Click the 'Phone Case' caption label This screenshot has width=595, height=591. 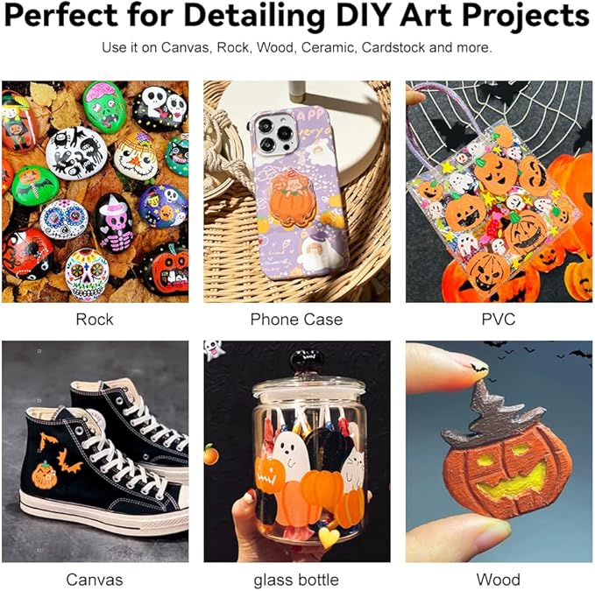tap(296, 320)
